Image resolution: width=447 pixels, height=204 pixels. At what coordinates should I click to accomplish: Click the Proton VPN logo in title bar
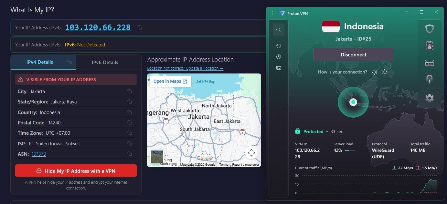click(282, 13)
